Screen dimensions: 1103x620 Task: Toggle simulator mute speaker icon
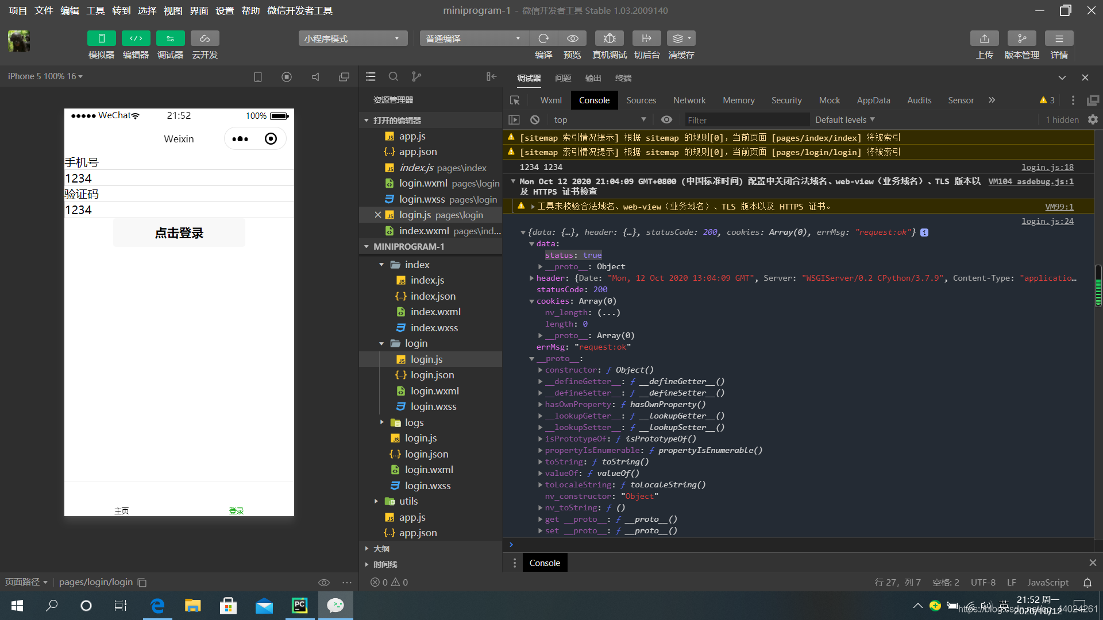point(315,77)
